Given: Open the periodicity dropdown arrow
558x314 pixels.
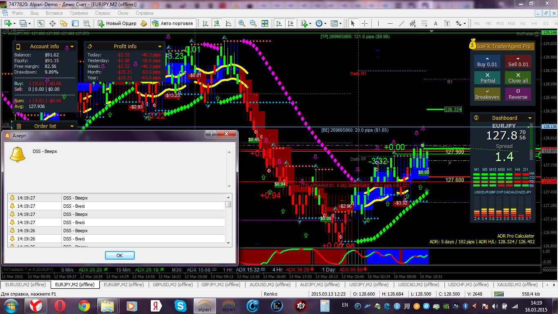Looking at the screenshot, I should 325,23.
